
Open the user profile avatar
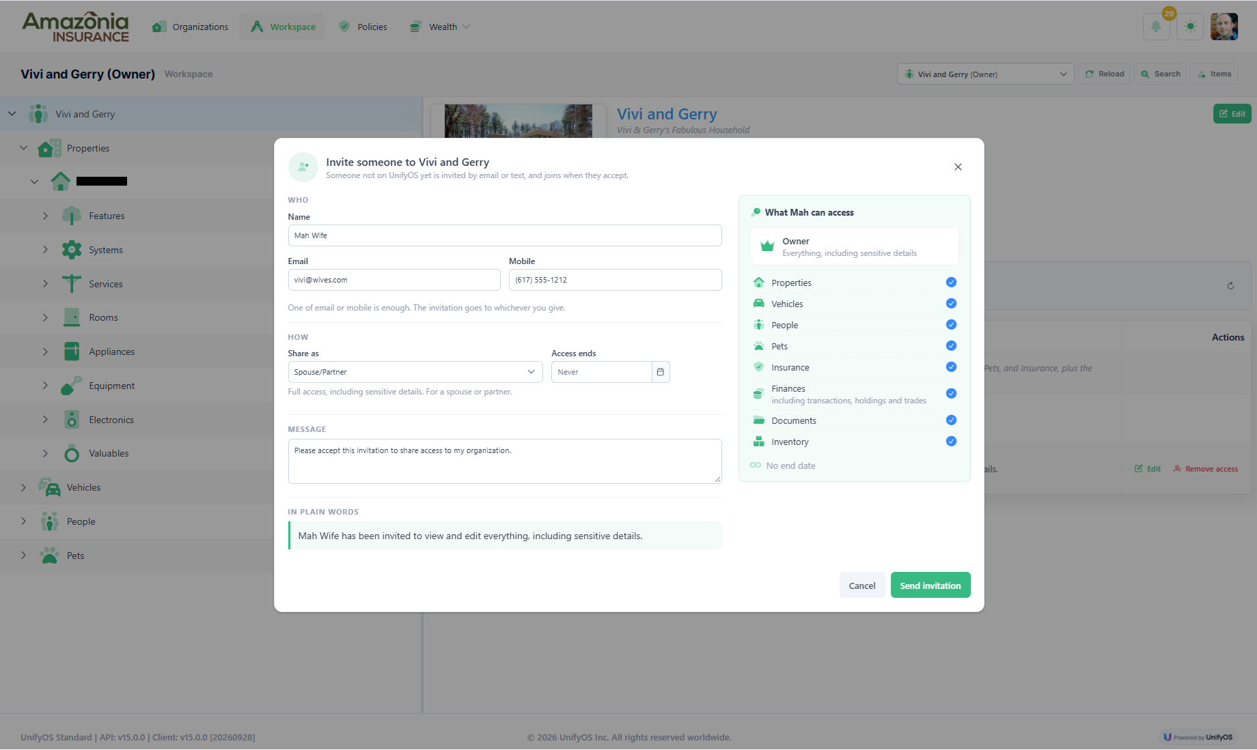coord(1224,27)
